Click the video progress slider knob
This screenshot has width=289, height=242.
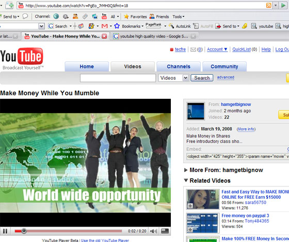click(24, 231)
